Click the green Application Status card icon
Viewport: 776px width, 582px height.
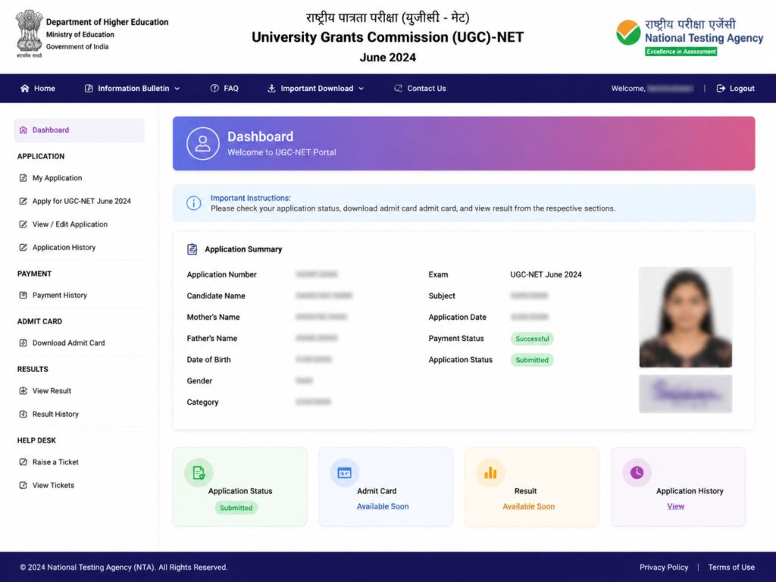[x=199, y=473]
